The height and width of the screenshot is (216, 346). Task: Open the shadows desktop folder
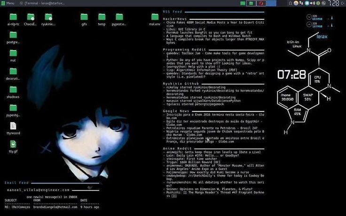tap(13, 92)
